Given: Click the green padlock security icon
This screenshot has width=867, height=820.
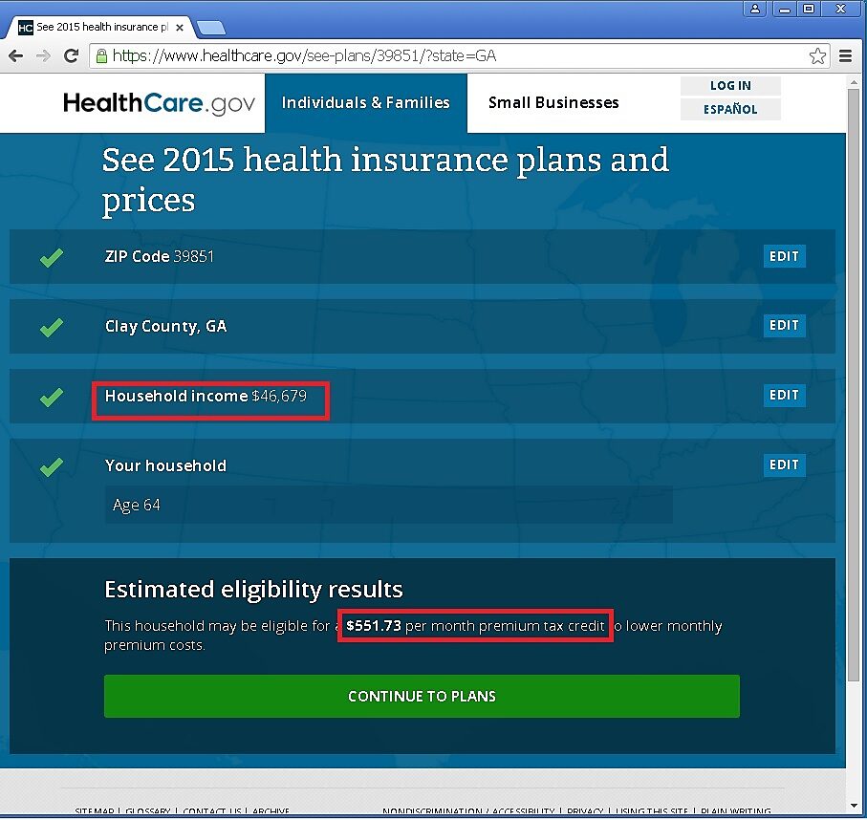Looking at the screenshot, I should pos(101,56).
